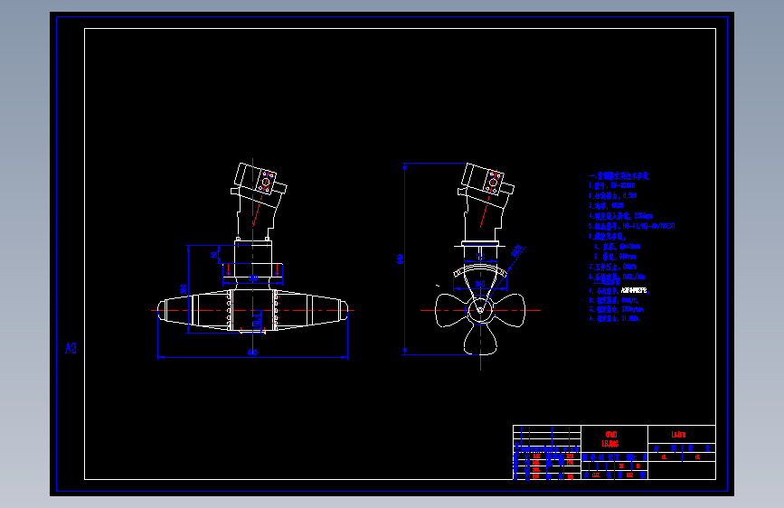784x508 pixels.
Task: Click the bottom propeller blade
Action: click(480, 340)
